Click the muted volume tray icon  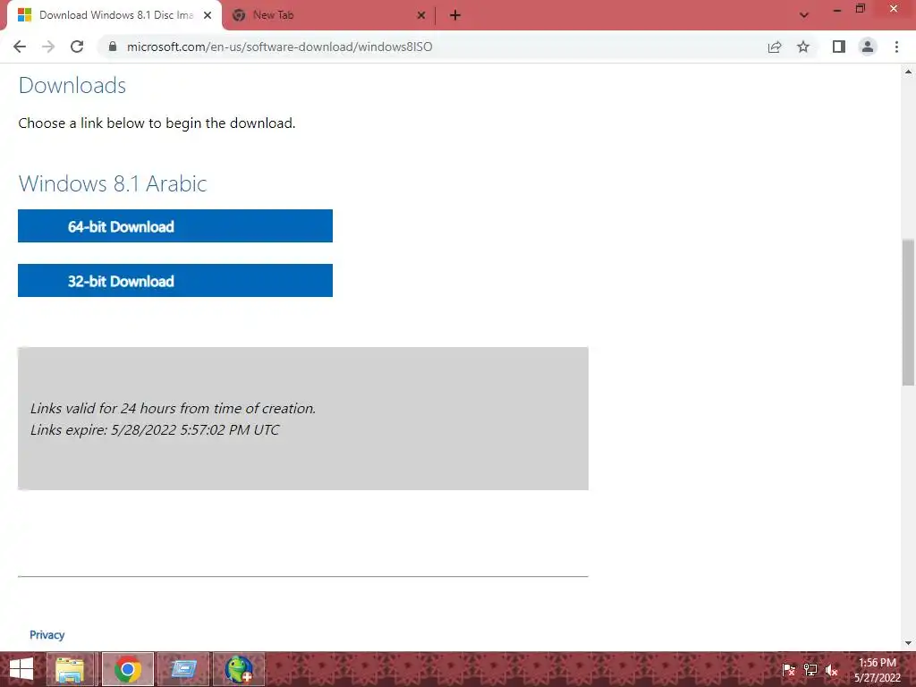coord(832,670)
